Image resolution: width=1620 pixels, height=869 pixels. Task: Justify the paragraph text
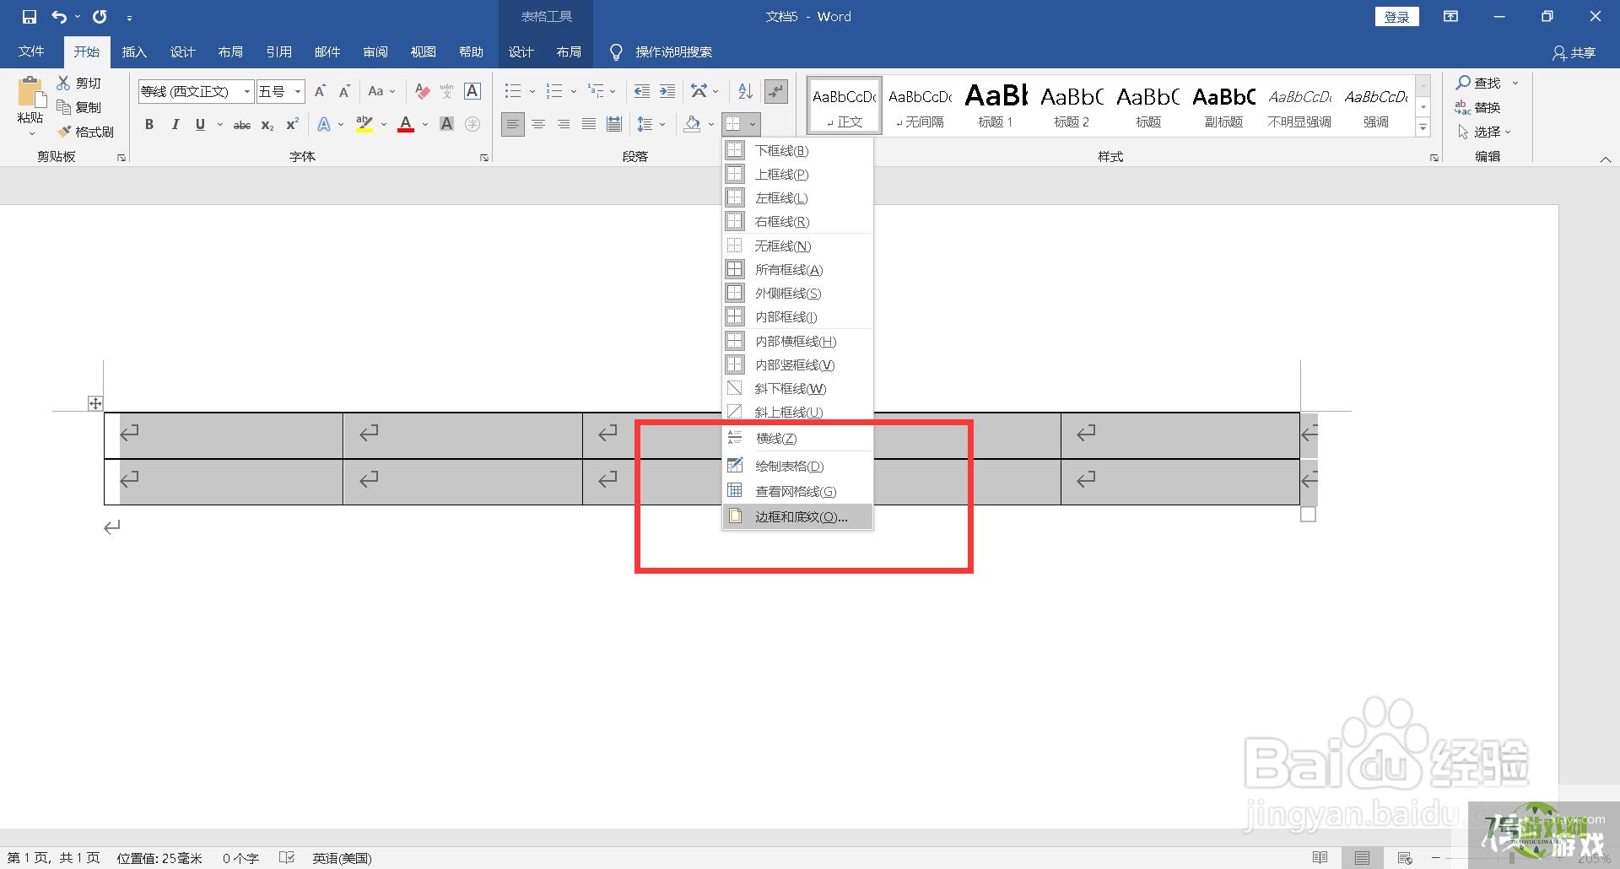tap(589, 125)
